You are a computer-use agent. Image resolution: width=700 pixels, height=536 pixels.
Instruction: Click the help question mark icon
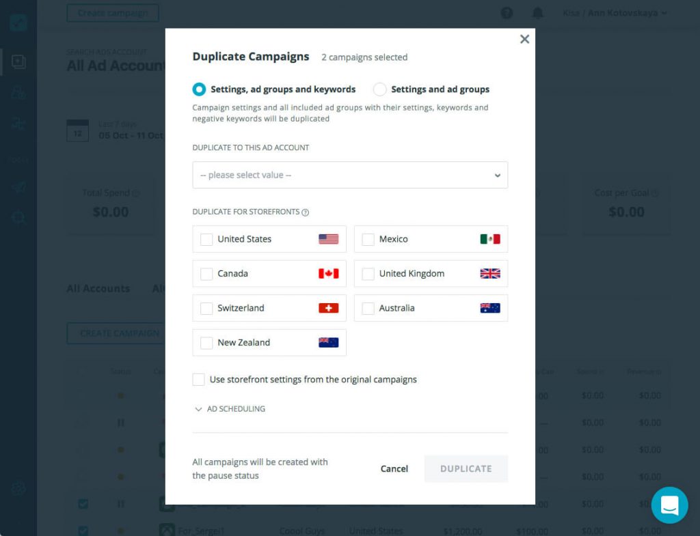click(x=507, y=13)
